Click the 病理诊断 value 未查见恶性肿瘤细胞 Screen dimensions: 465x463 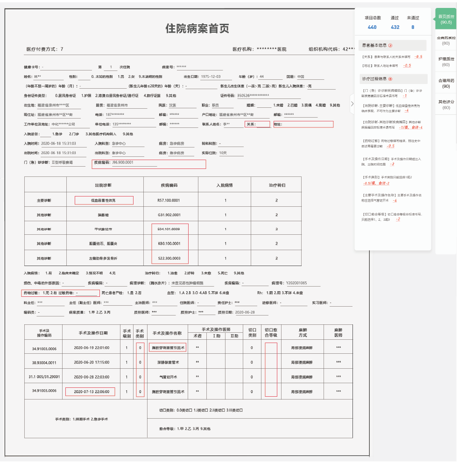pos(187,283)
